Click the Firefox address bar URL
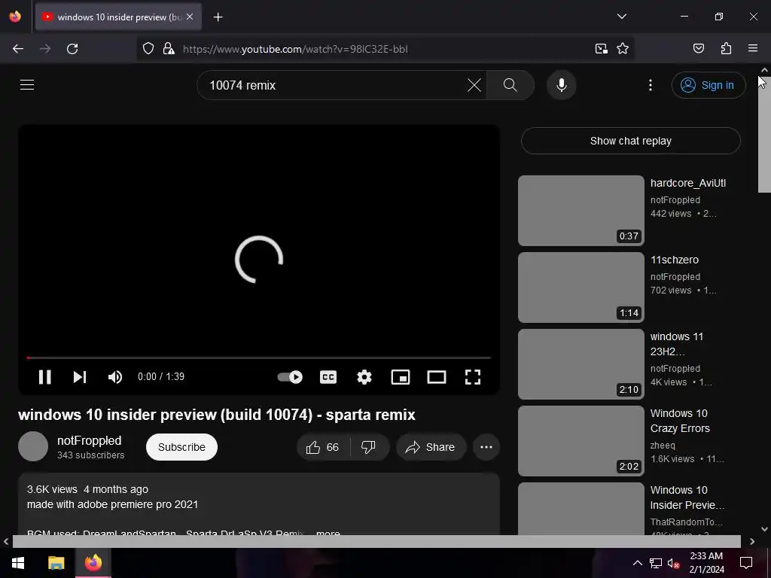The image size is (771, 578). pyautogui.click(x=295, y=49)
